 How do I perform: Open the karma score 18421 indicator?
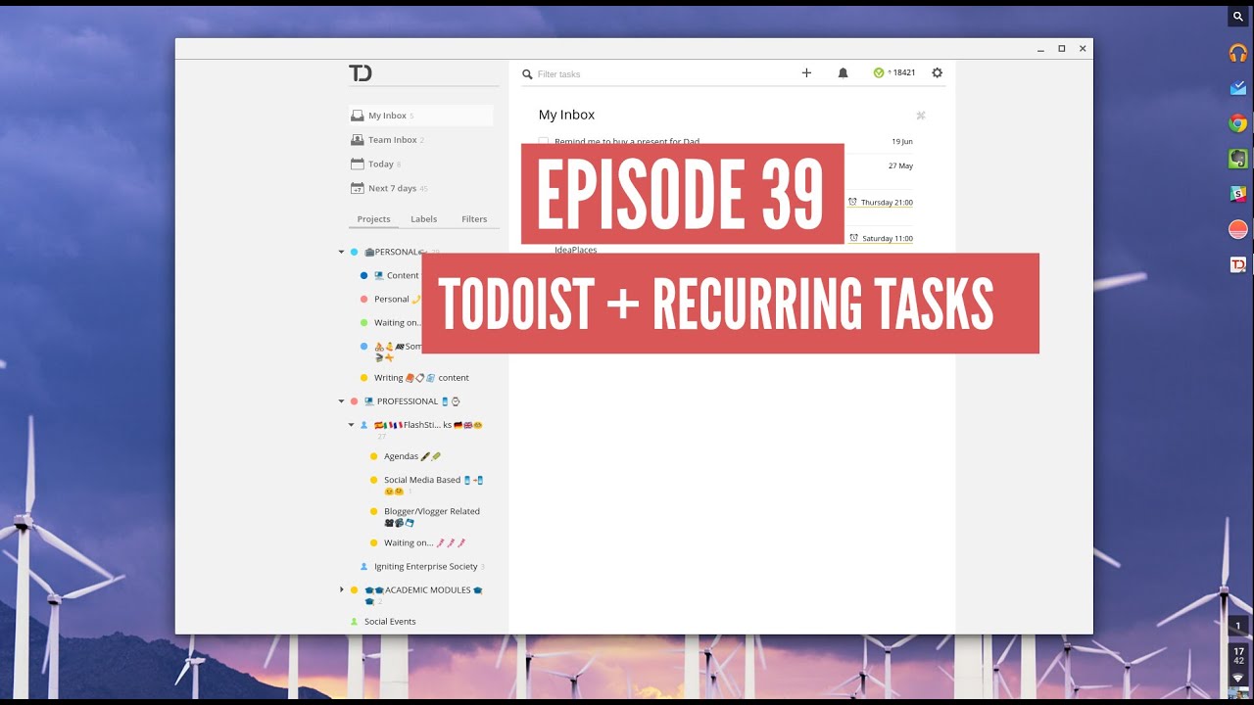pos(894,72)
